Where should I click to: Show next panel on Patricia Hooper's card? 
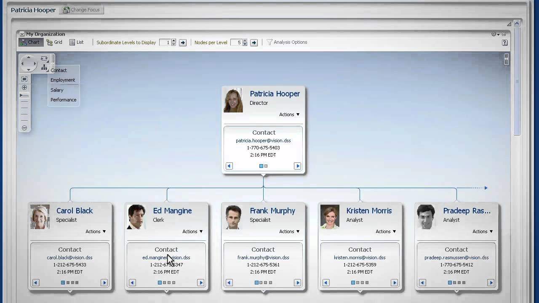[298, 166]
